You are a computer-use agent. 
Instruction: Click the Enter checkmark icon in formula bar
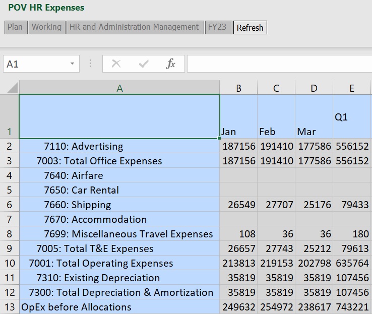[144, 64]
